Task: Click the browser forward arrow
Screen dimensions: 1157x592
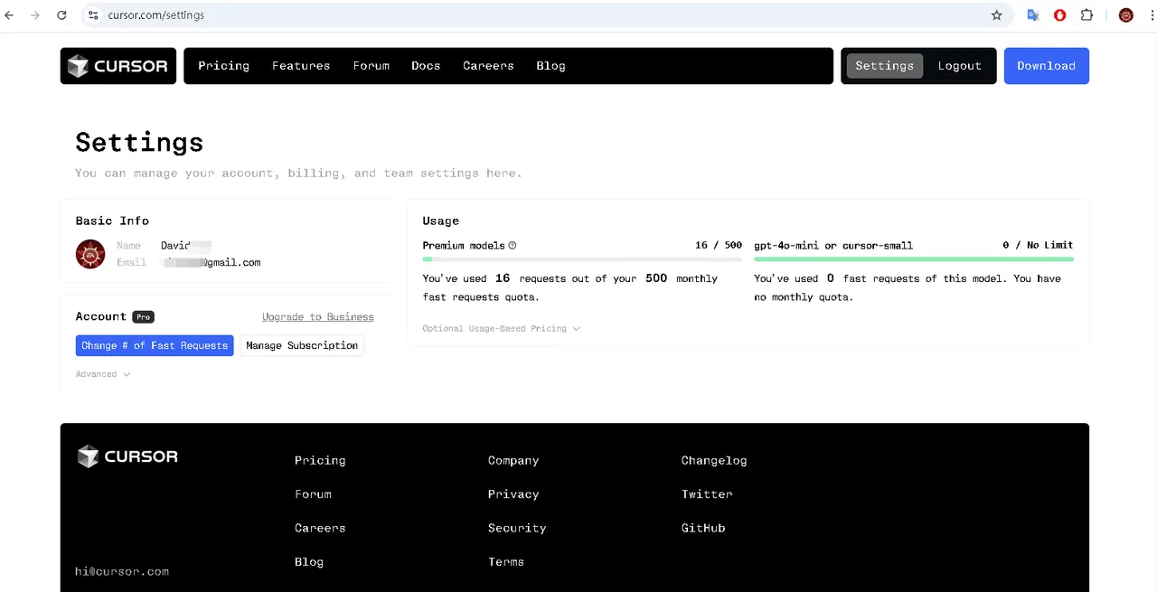Action: [x=35, y=15]
